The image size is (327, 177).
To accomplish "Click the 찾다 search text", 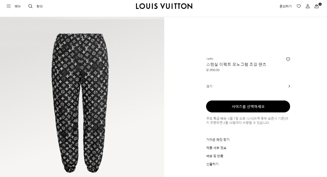I will coord(40,7).
